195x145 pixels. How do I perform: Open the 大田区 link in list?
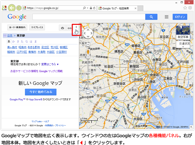pyautogui.click(x=51, y=52)
